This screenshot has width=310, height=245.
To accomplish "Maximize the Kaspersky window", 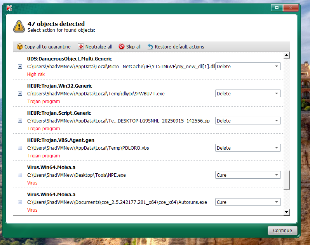I will pyautogui.click(x=277, y=8).
